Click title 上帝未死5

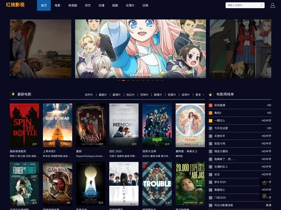[49, 151]
